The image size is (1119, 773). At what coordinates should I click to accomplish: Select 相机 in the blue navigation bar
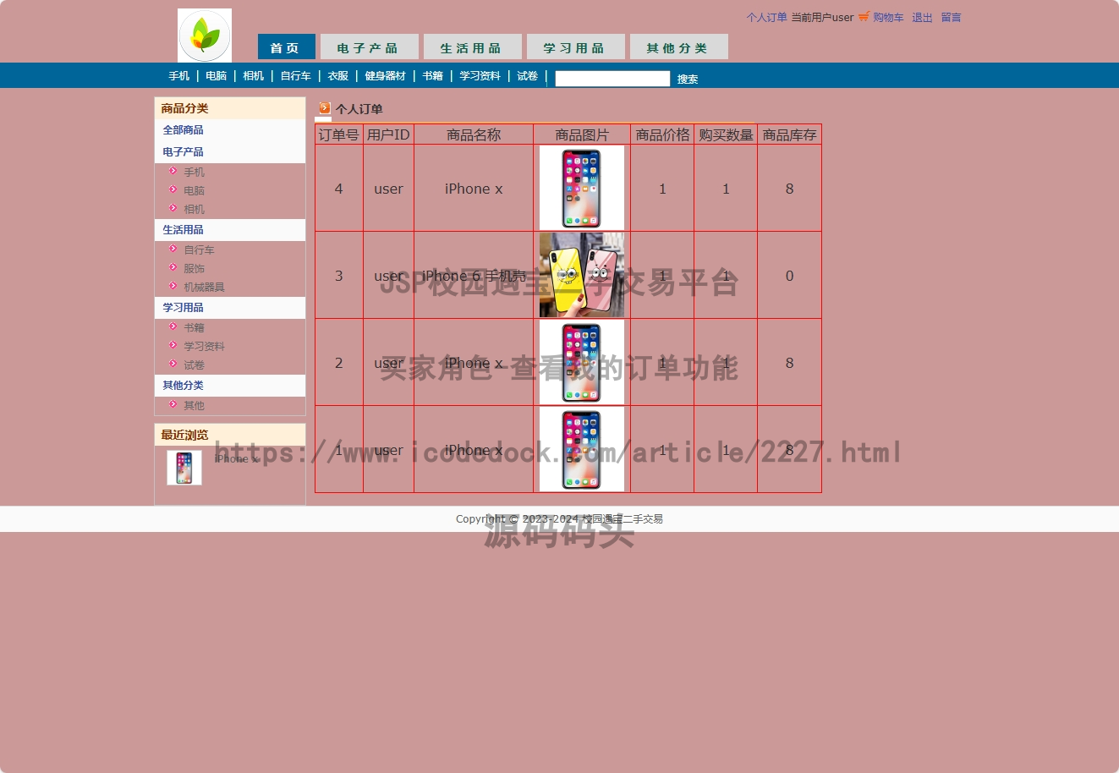[254, 76]
